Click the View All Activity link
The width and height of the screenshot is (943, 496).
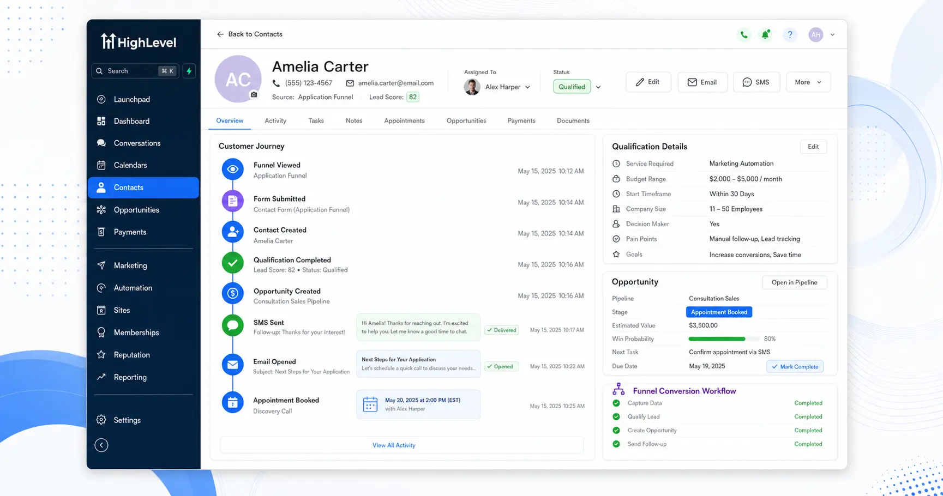tap(394, 445)
